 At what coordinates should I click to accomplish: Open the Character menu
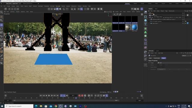(x=46, y=6)
